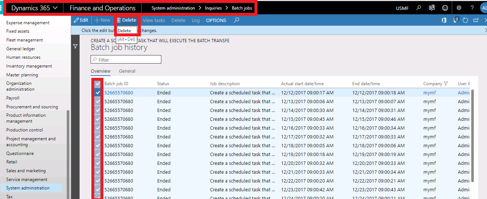Click the search magnifier in top black bar
The width and height of the screenshot is (487, 199).
click(419, 8)
